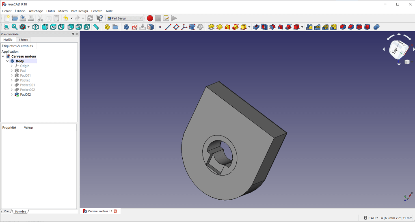The image size is (415, 222).
Task: Click the Create Body icon
Action: coord(126,27)
